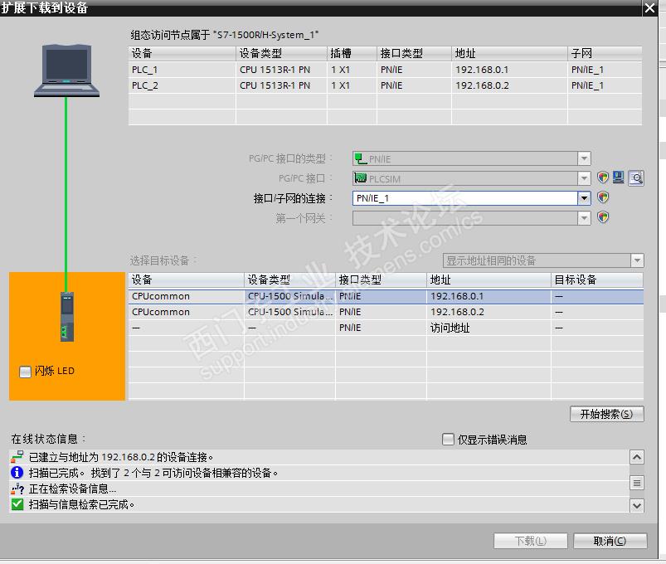Enable 仅显示错误消息 checkbox
The width and height of the screenshot is (666, 564).
pyautogui.click(x=448, y=439)
